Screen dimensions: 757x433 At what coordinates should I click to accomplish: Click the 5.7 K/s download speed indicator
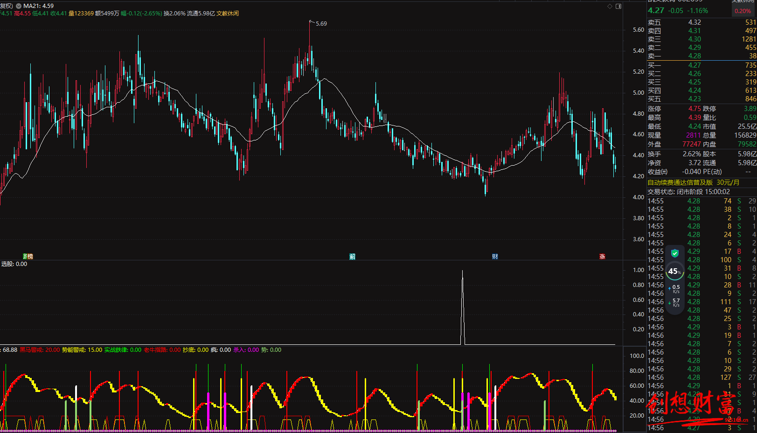pos(674,302)
